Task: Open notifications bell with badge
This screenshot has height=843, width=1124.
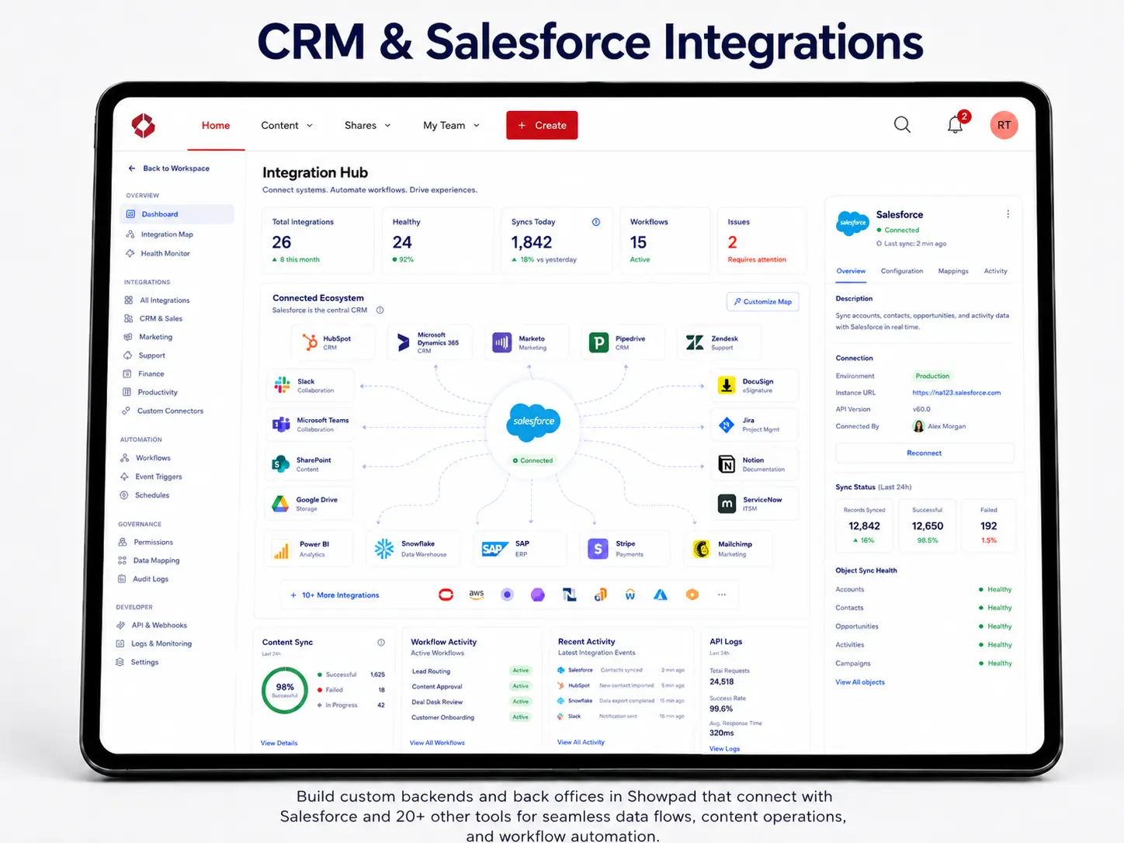Action: 957,123
